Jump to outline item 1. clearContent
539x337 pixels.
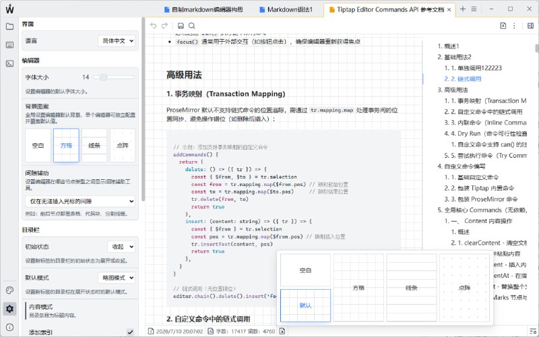[489, 243]
